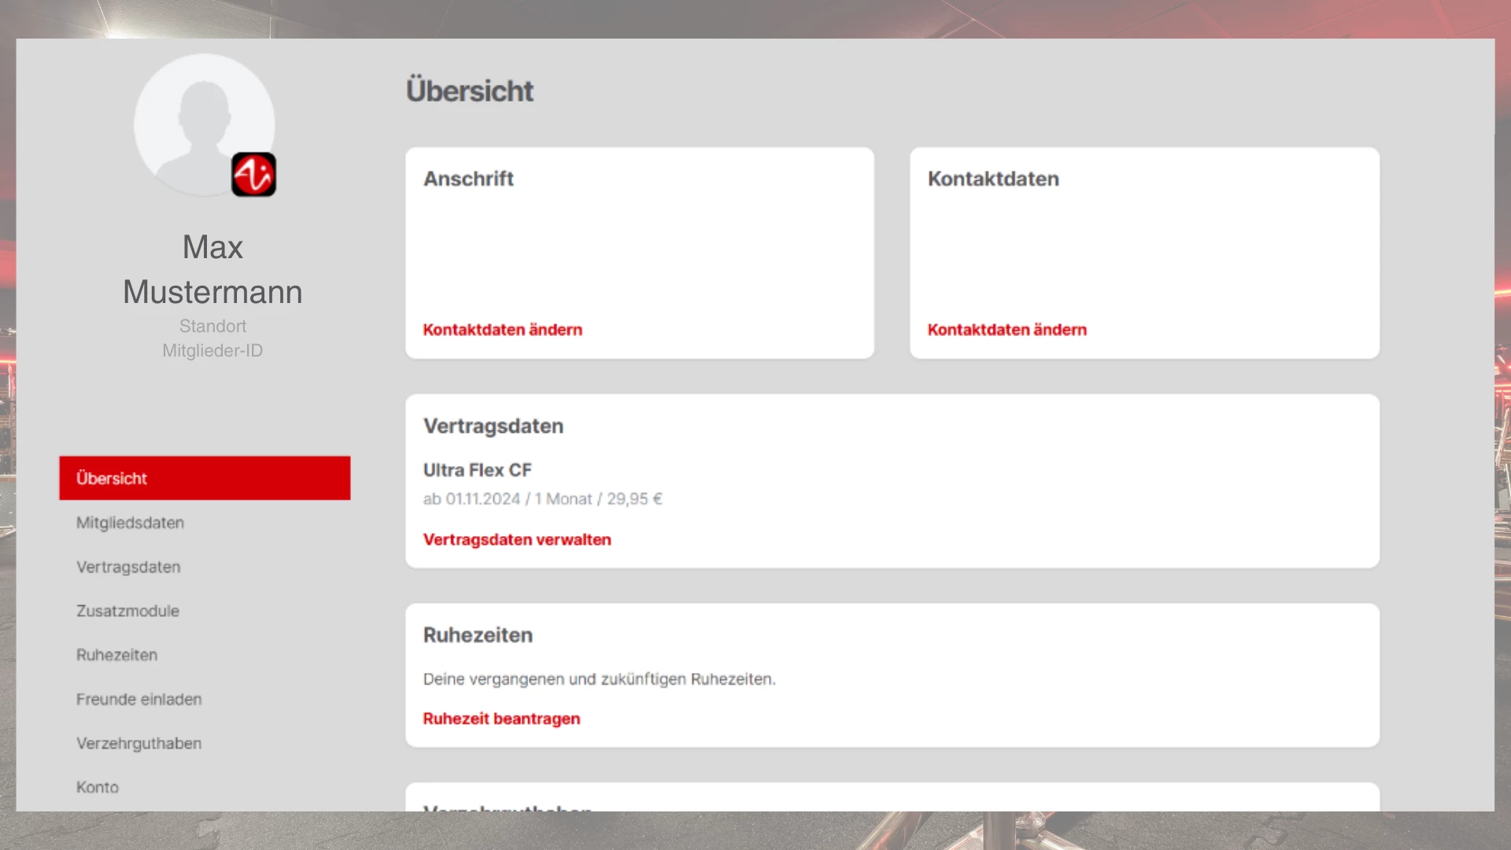The image size is (1511, 850).
Task: Click Ruhezeit beantragen link
Action: click(501, 719)
